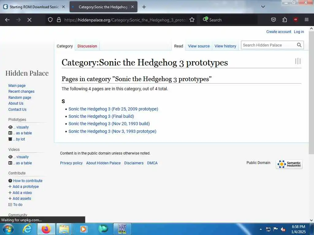Browse Prototypes as a table
Screen dimensions: 314x235
(22, 133)
